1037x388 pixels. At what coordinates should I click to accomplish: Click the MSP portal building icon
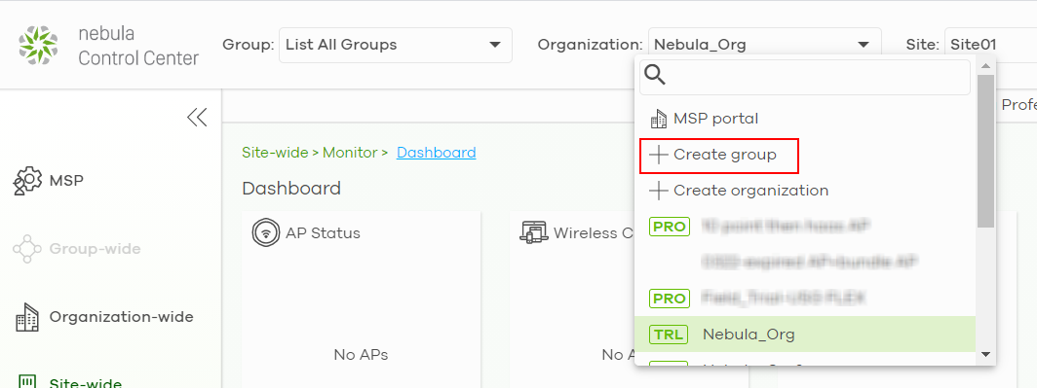[659, 119]
